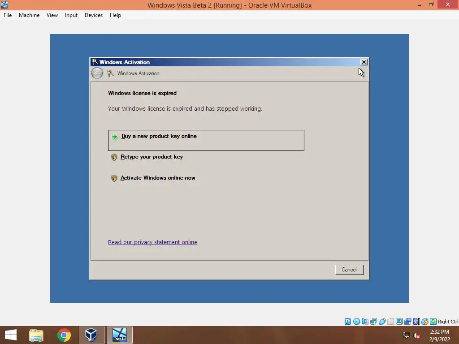This screenshot has height=344, width=459.
Task: Click the keyboard capture host key icon
Action: (433, 322)
